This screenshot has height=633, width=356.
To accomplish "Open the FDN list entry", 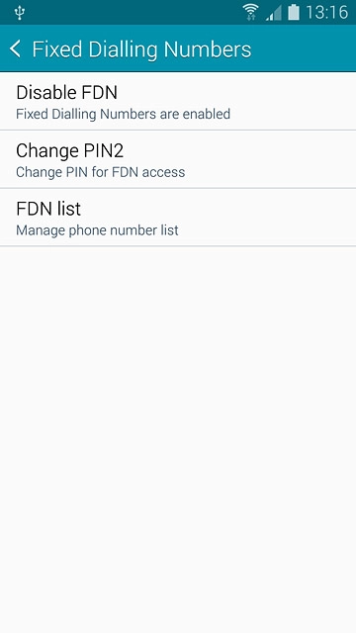I will tap(178, 218).
